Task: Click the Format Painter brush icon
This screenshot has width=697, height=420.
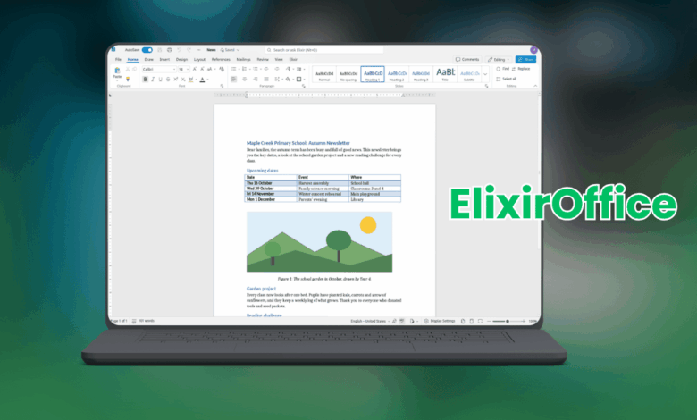Action: 128,80
